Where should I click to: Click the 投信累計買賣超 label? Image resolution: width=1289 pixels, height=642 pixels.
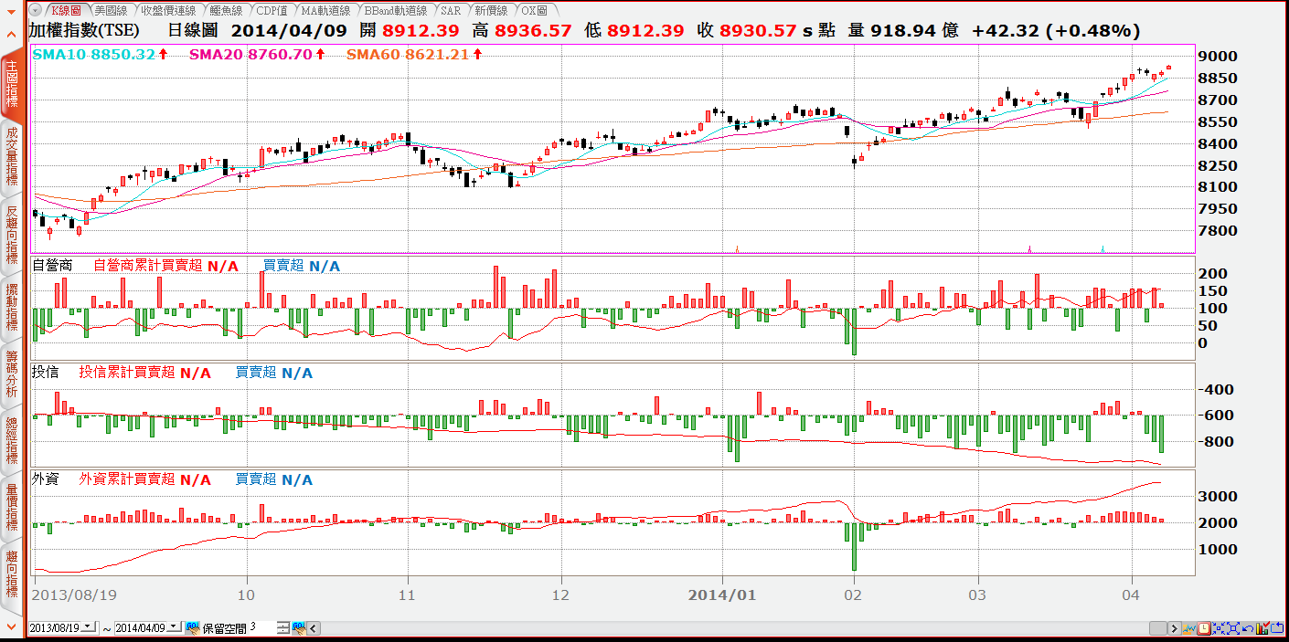(127, 373)
